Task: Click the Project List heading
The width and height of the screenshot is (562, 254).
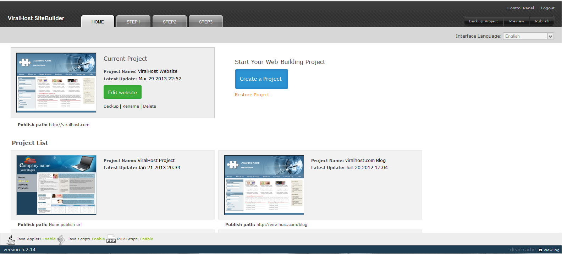Action: (30, 143)
